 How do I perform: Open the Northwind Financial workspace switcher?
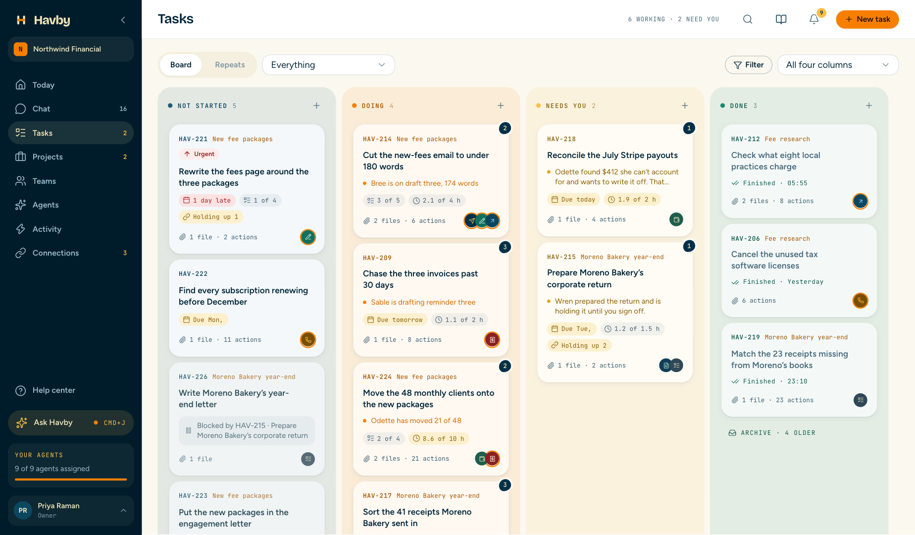coord(71,49)
